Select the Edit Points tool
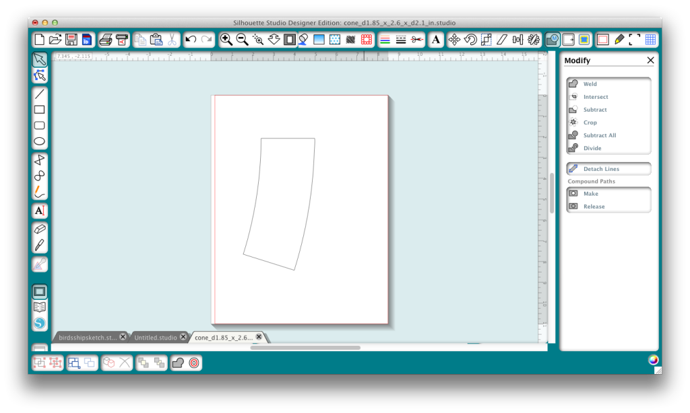The image size is (690, 413). (39, 76)
